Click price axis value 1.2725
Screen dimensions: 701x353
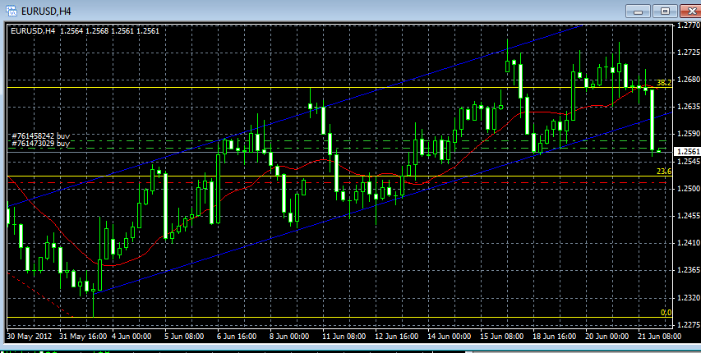coord(687,53)
